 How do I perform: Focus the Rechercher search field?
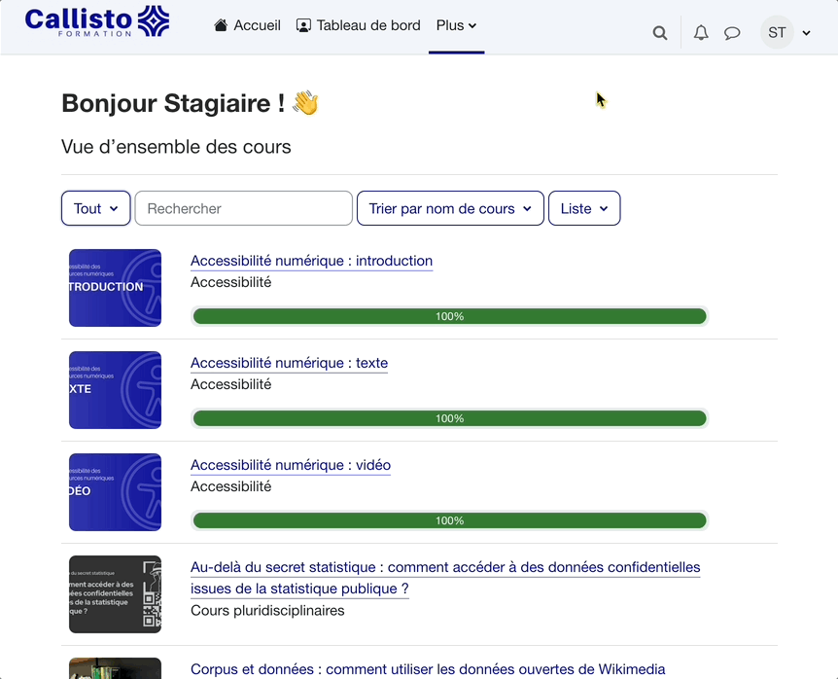pyautogui.click(x=243, y=208)
